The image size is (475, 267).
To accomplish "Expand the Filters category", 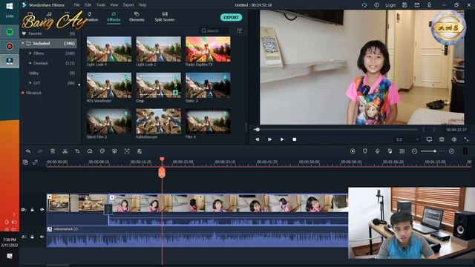I will point(30,53).
